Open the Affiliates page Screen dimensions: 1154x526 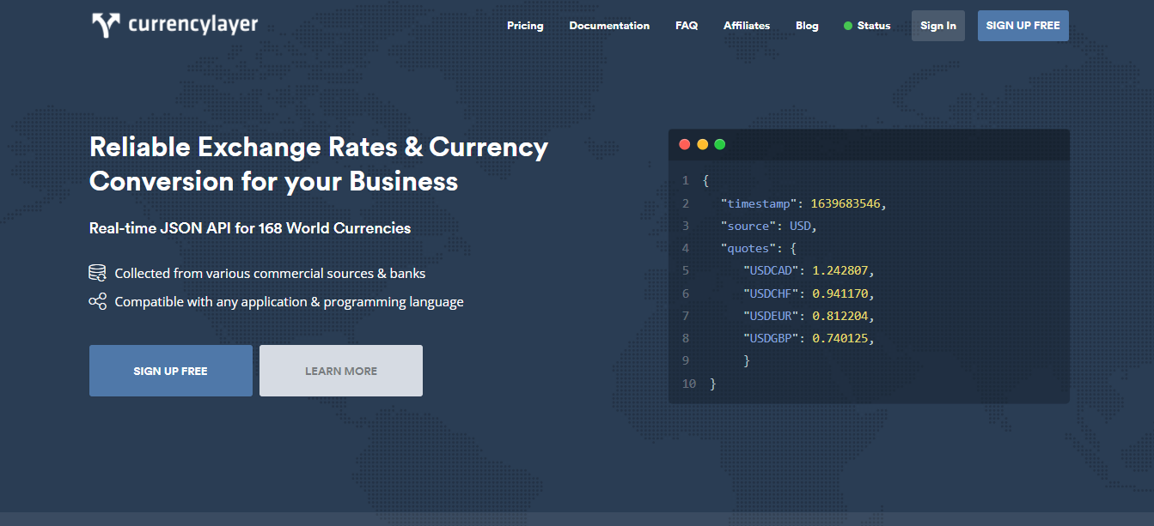point(747,26)
